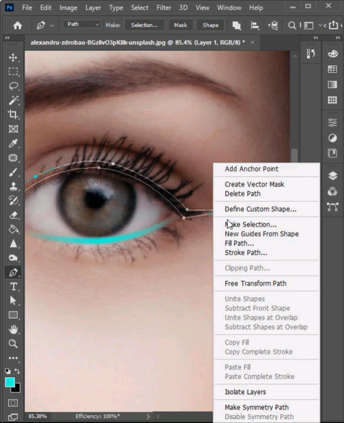
Task: Open the Layers panel
Action: tap(332, 176)
